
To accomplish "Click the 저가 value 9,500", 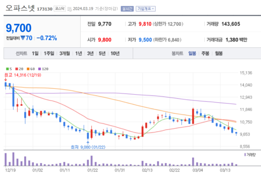I will point(145,40).
